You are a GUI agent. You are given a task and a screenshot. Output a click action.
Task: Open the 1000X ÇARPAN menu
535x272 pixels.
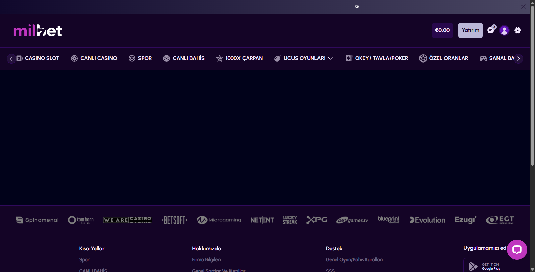[244, 58]
